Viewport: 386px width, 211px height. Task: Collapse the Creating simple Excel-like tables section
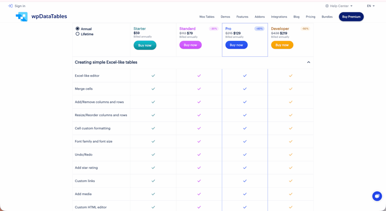[x=308, y=62]
